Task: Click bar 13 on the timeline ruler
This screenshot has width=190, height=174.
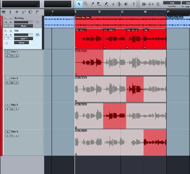Action: 122,12
